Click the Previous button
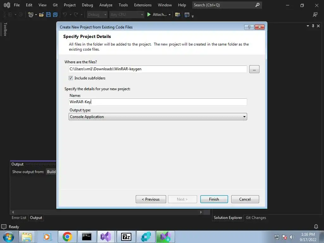The image size is (324, 243). click(x=151, y=199)
